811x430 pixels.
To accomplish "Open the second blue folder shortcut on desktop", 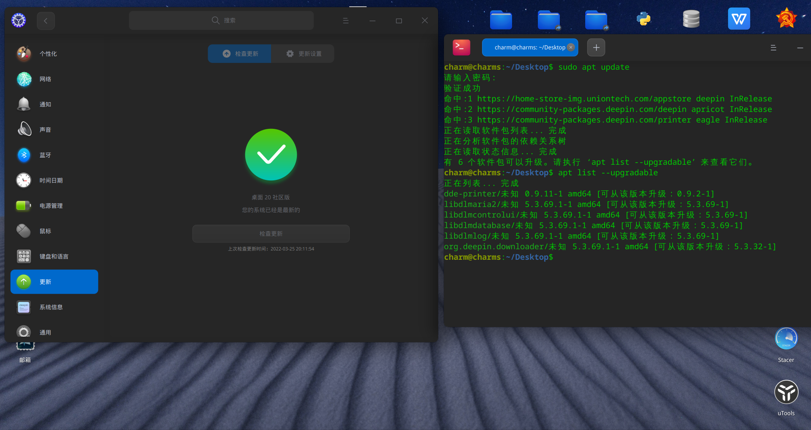I will (x=549, y=19).
